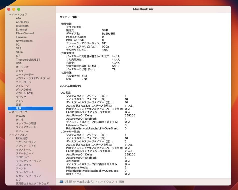The height and width of the screenshot is (190, 238).
Task: Click the battery status value 正常
Action: 84,79
